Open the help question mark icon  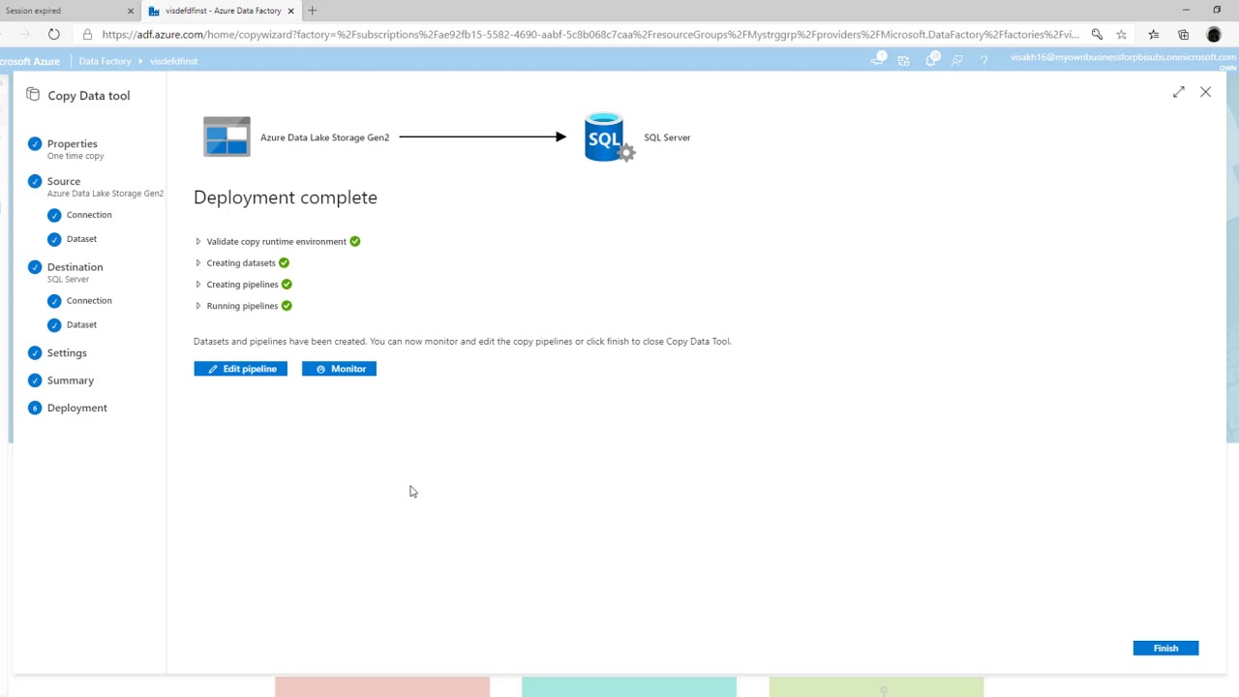tap(983, 61)
